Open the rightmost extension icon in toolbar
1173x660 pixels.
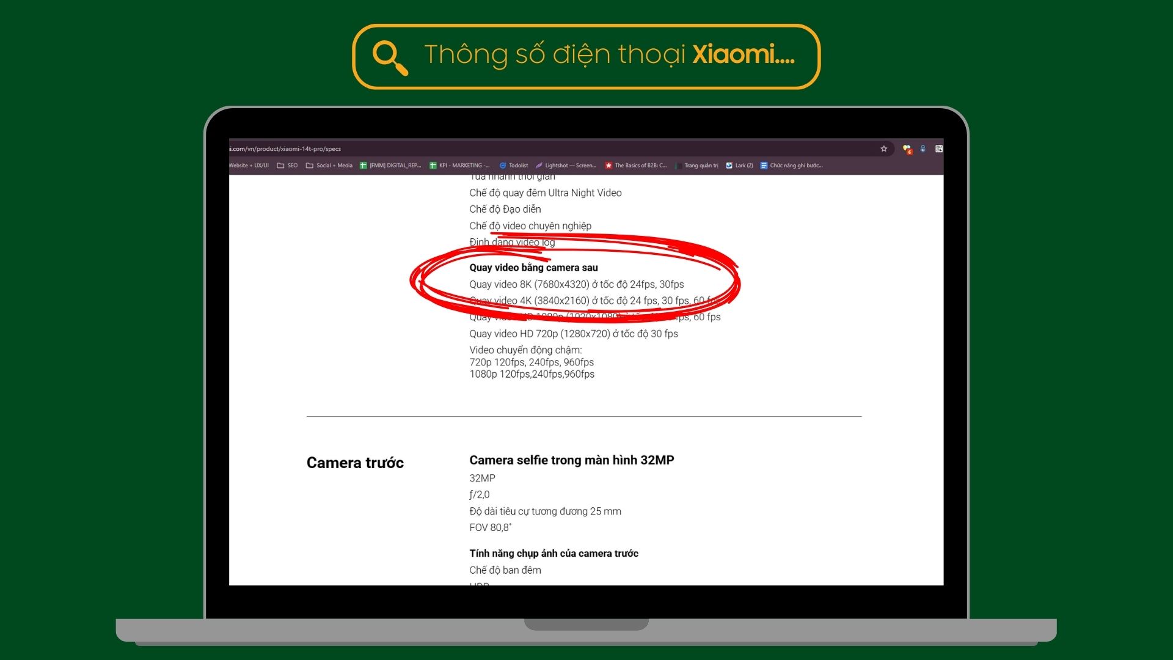pos(939,148)
